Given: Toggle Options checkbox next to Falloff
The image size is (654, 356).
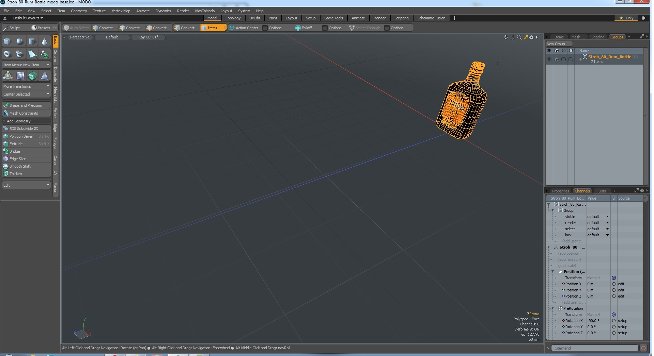Looking at the screenshot, I should (325, 28).
